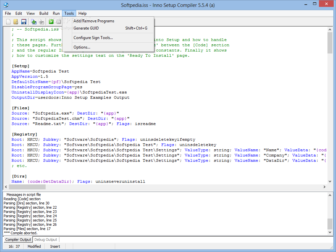336x252 pixels.
Task: Click "Parsing [Files] section, line 17" message
Action: coord(27,229)
